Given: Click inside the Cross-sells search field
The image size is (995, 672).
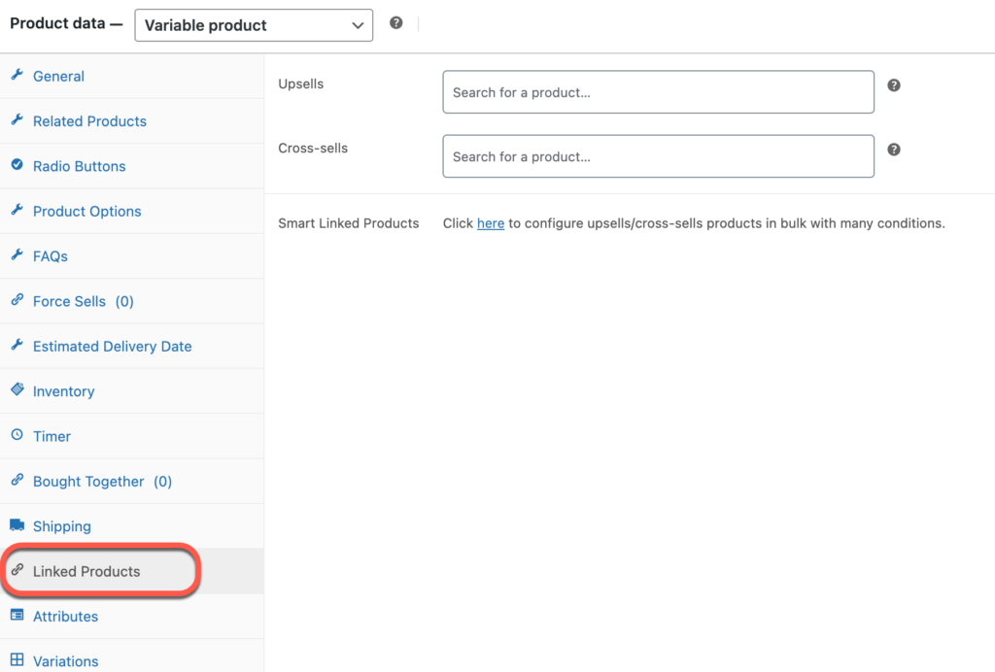Looking at the screenshot, I should [658, 155].
